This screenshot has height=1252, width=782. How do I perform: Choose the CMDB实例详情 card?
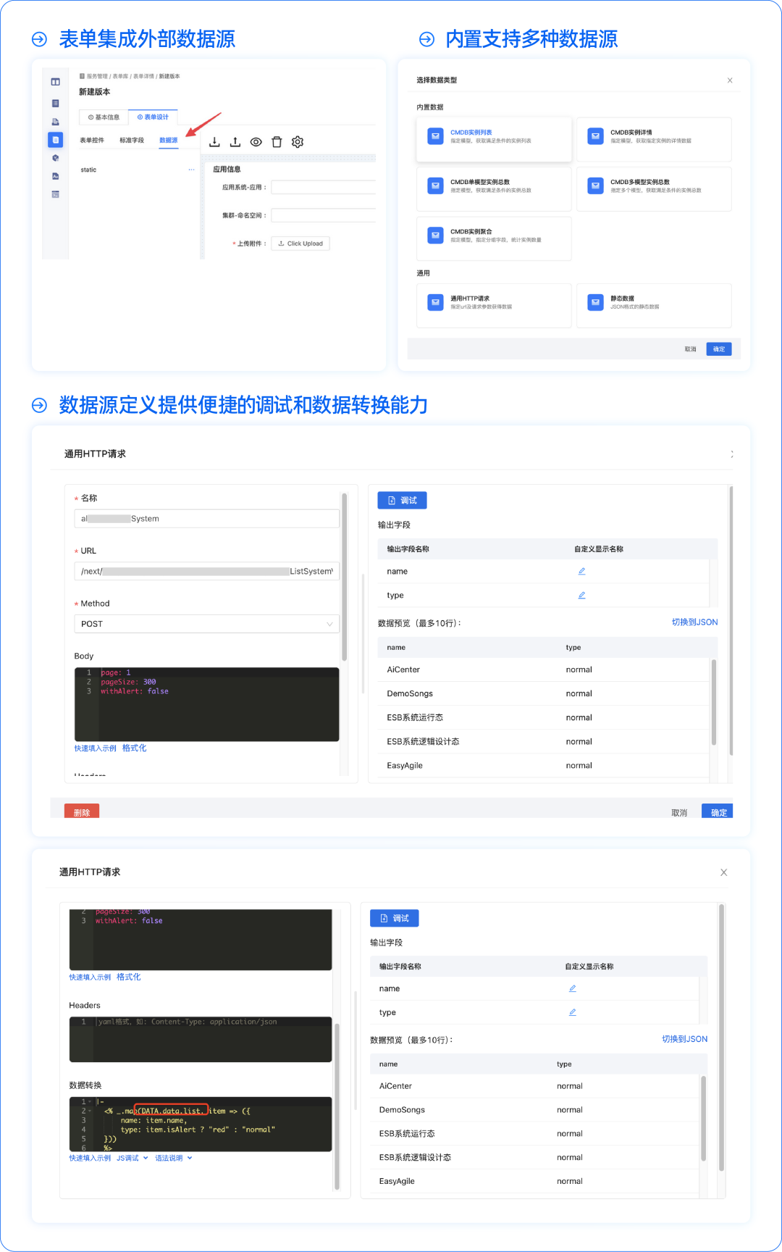pyautogui.click(x=654, y=139)
